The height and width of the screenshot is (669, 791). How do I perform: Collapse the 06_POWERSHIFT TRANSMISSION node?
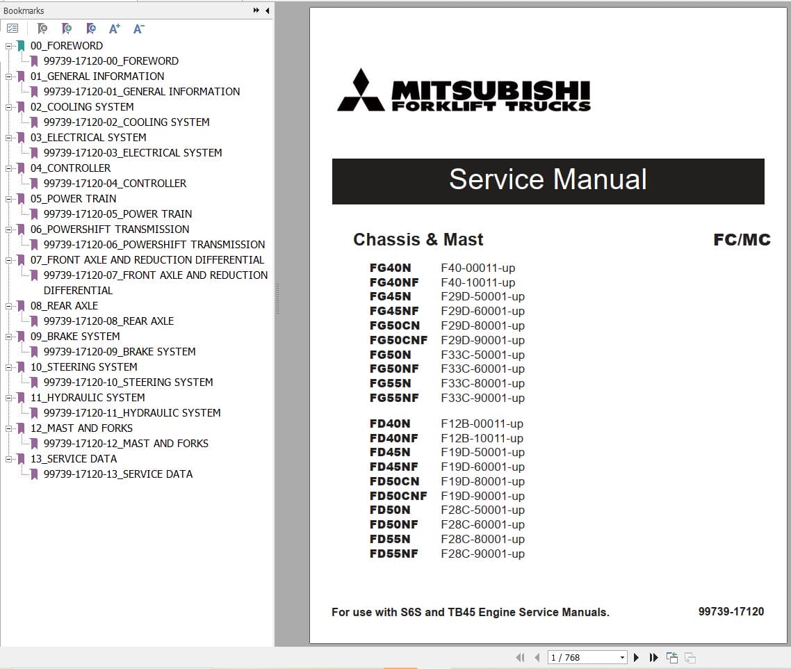[x=8, y=229]
